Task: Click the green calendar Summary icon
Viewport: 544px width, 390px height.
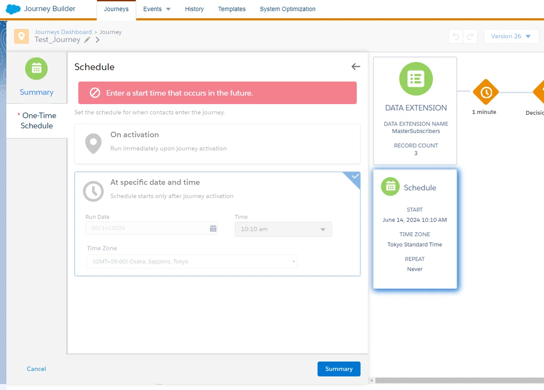Action: click(37, 68)
